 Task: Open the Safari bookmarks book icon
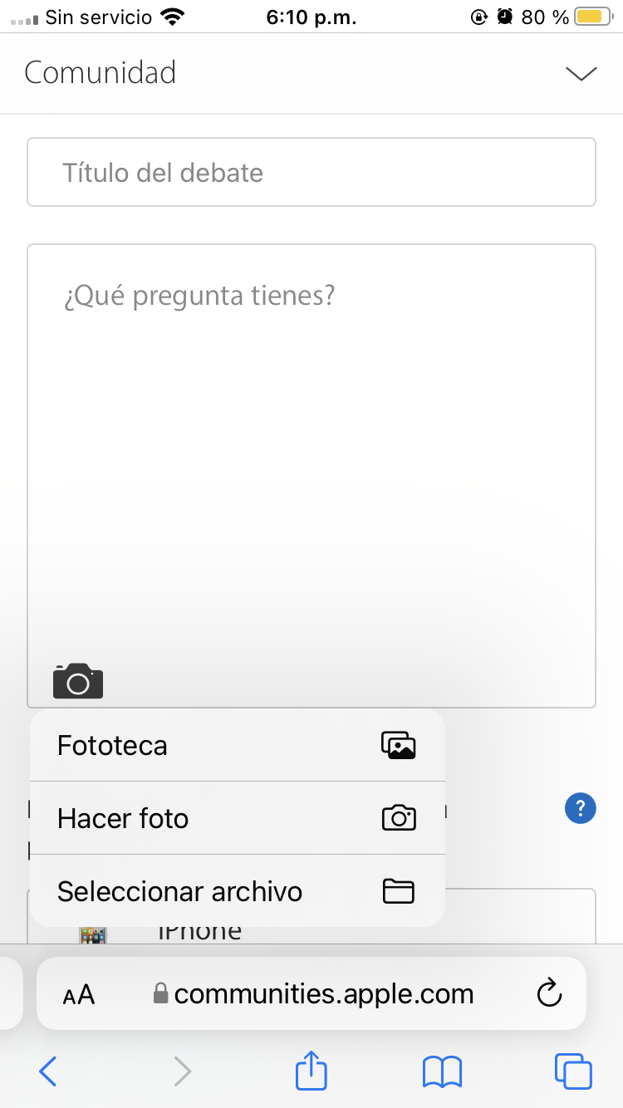pos(442,1071)
